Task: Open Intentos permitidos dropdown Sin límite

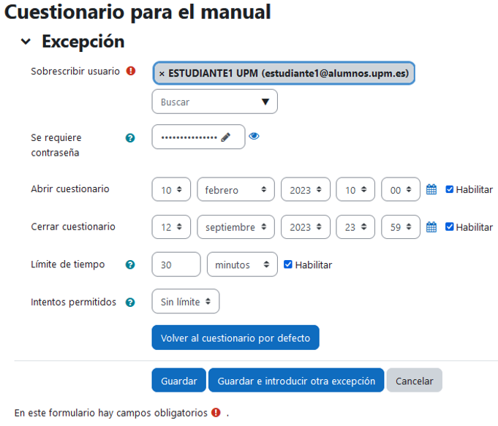Action: tap(186, 301)
